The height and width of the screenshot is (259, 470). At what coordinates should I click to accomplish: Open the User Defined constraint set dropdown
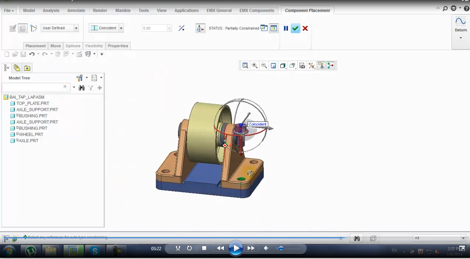coord(76,28)
